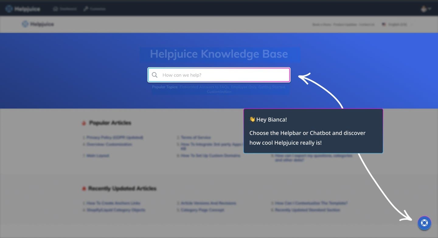This screenshot has width=438, height=238.
Task: Click the Helpjuice logo in the knowledge base header
Action: tap(38, 24)
